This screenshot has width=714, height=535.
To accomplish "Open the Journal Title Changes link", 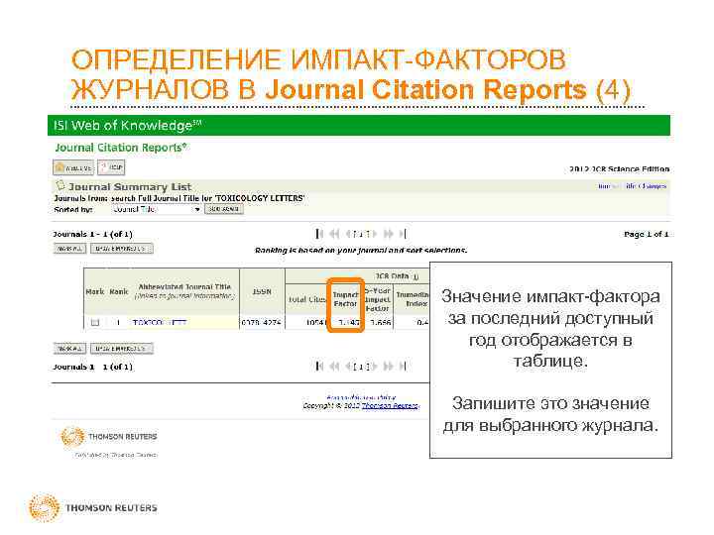I will click(x=633, y=186).
